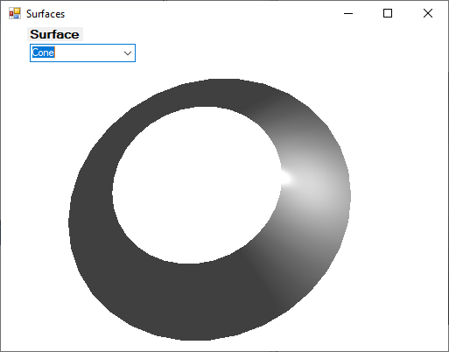The width and height of the screenshot is (449, 352).
Task: Click the Surface heading label
Action: pos(55,34)
